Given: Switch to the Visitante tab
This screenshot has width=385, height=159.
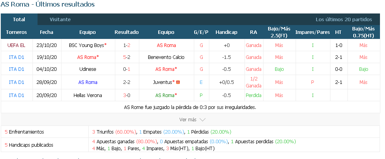Looking at the screenshot, I should pyautogui.click(x=60, y=20).
